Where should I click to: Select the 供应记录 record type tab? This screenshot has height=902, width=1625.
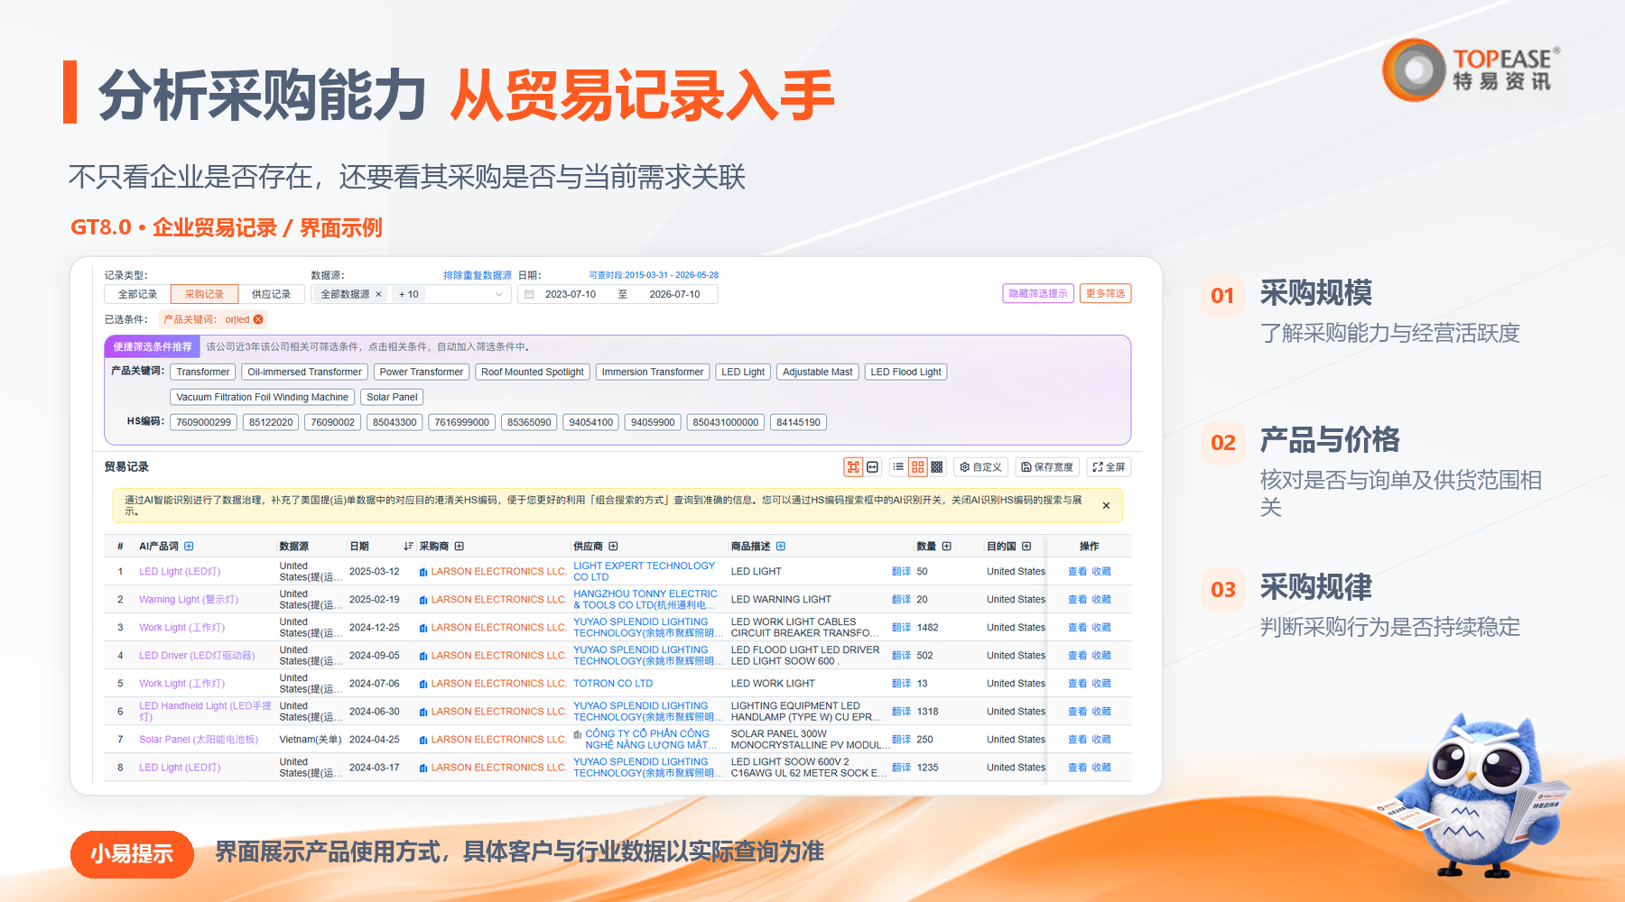271,294
